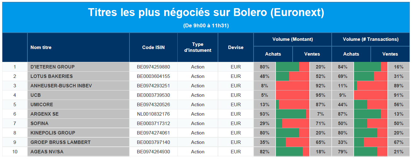Viewport: 412px width, 159px height.
Task: Open the LOTUS BAKERIES row title
Action: click(52, 76)
